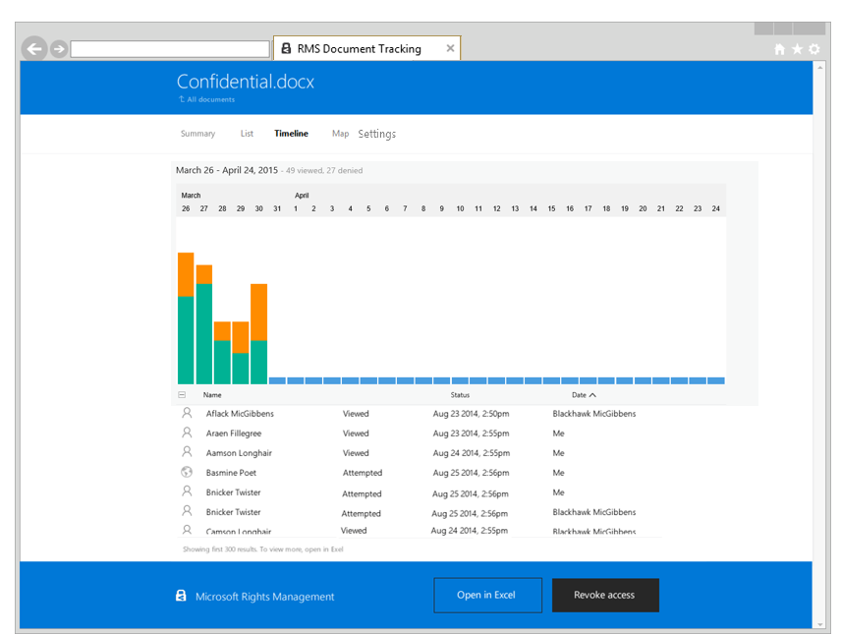Viewport: 841px width, 635px height.
Task: Click the page scrollbar down arrow
Action: point(820,624)
